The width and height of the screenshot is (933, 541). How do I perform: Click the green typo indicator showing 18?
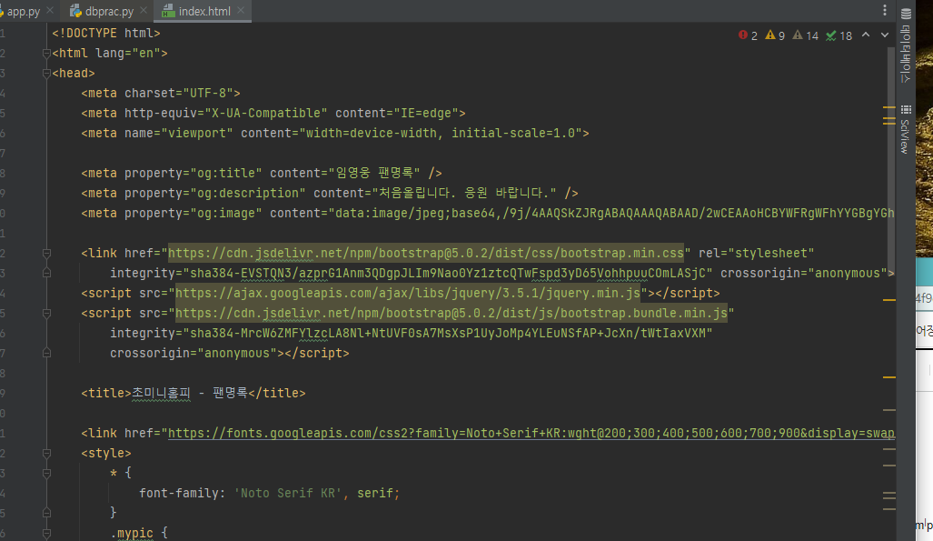[839, 35]
